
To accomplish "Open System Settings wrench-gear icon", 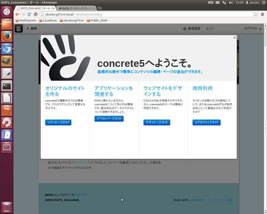I will 7,123.
